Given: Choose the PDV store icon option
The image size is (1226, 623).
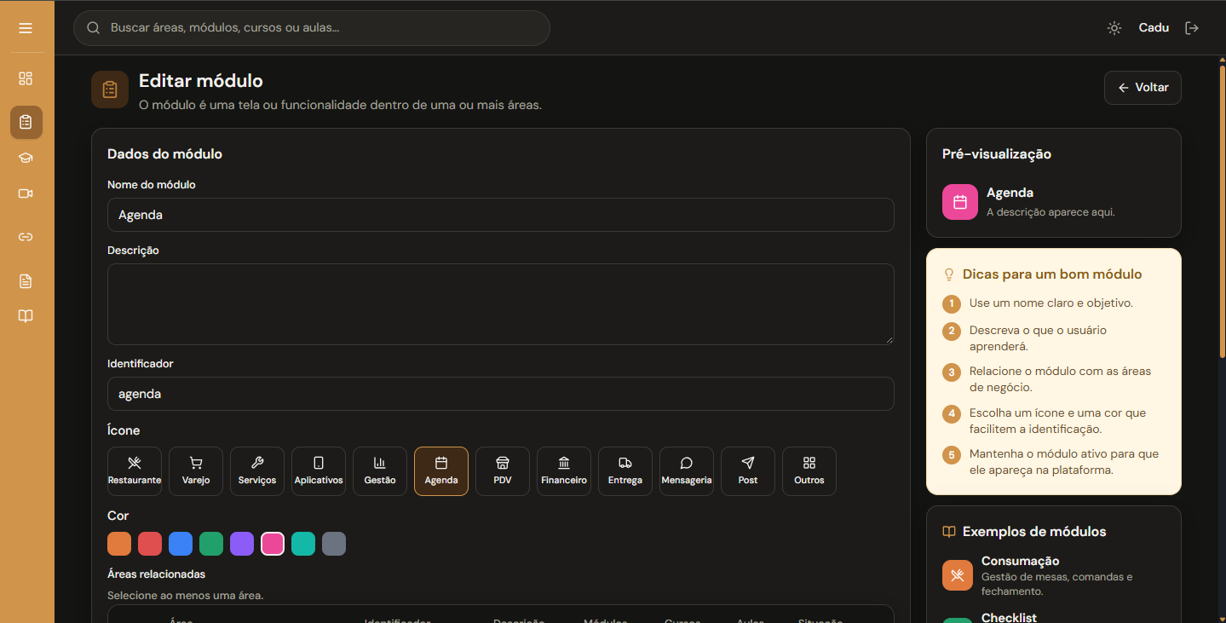Looking at the screenshot, I should pos(503,471).
